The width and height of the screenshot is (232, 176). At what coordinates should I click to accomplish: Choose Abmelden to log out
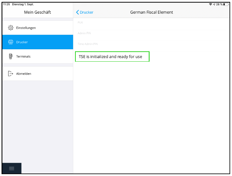click(x=38, y=74)
